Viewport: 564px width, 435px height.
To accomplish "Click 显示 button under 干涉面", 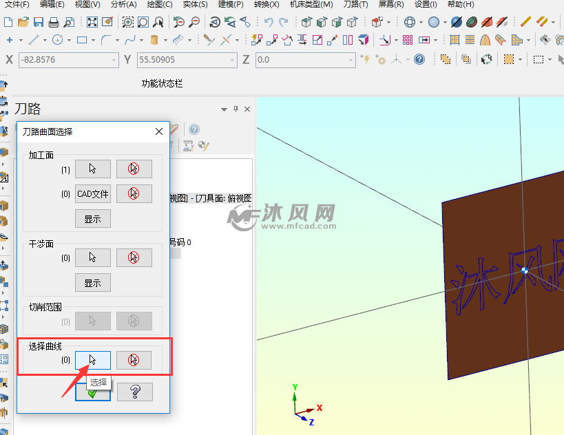I will [x=93, y=283].
